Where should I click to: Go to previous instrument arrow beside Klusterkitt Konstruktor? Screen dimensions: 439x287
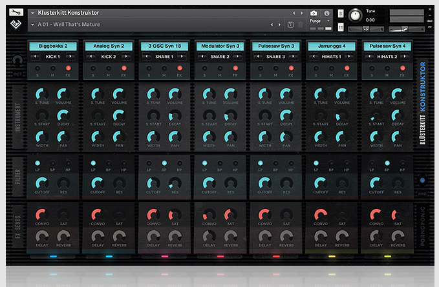tap(294, 13)
